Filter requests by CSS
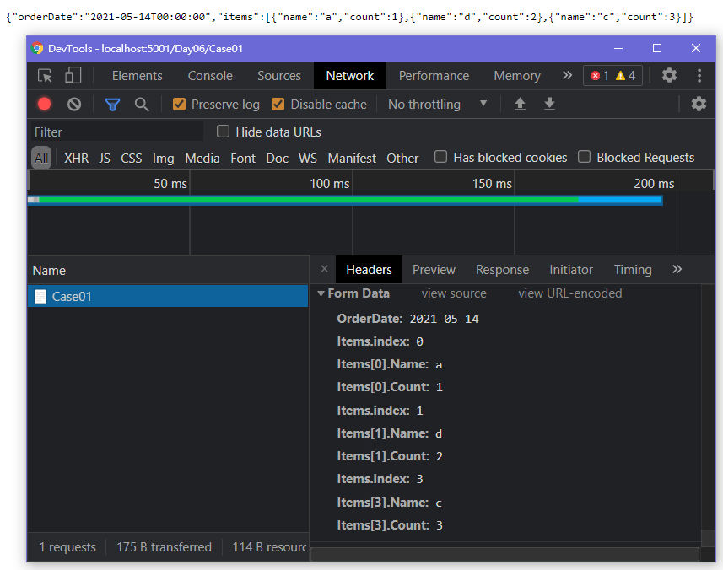 (x=131, y=158)
